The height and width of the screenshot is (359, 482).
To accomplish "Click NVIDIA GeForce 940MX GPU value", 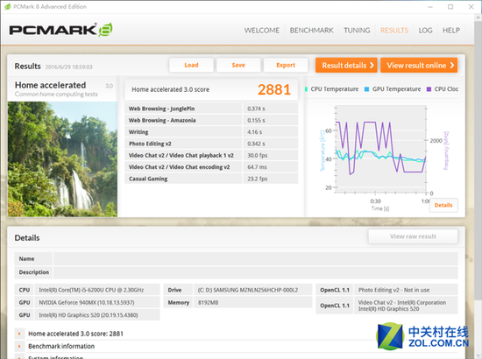I will pos(97,302).
